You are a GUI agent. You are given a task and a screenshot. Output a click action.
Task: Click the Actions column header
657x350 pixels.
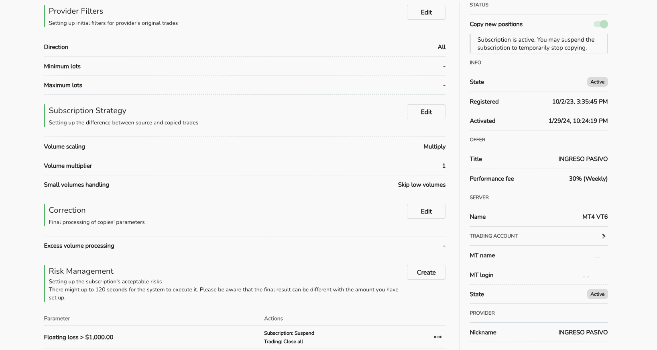273,318
